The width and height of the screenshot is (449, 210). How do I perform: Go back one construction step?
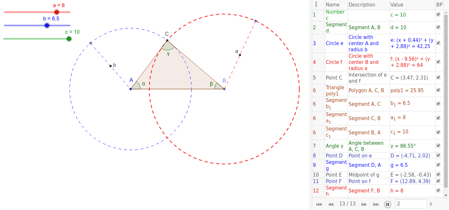coord(331,204)
